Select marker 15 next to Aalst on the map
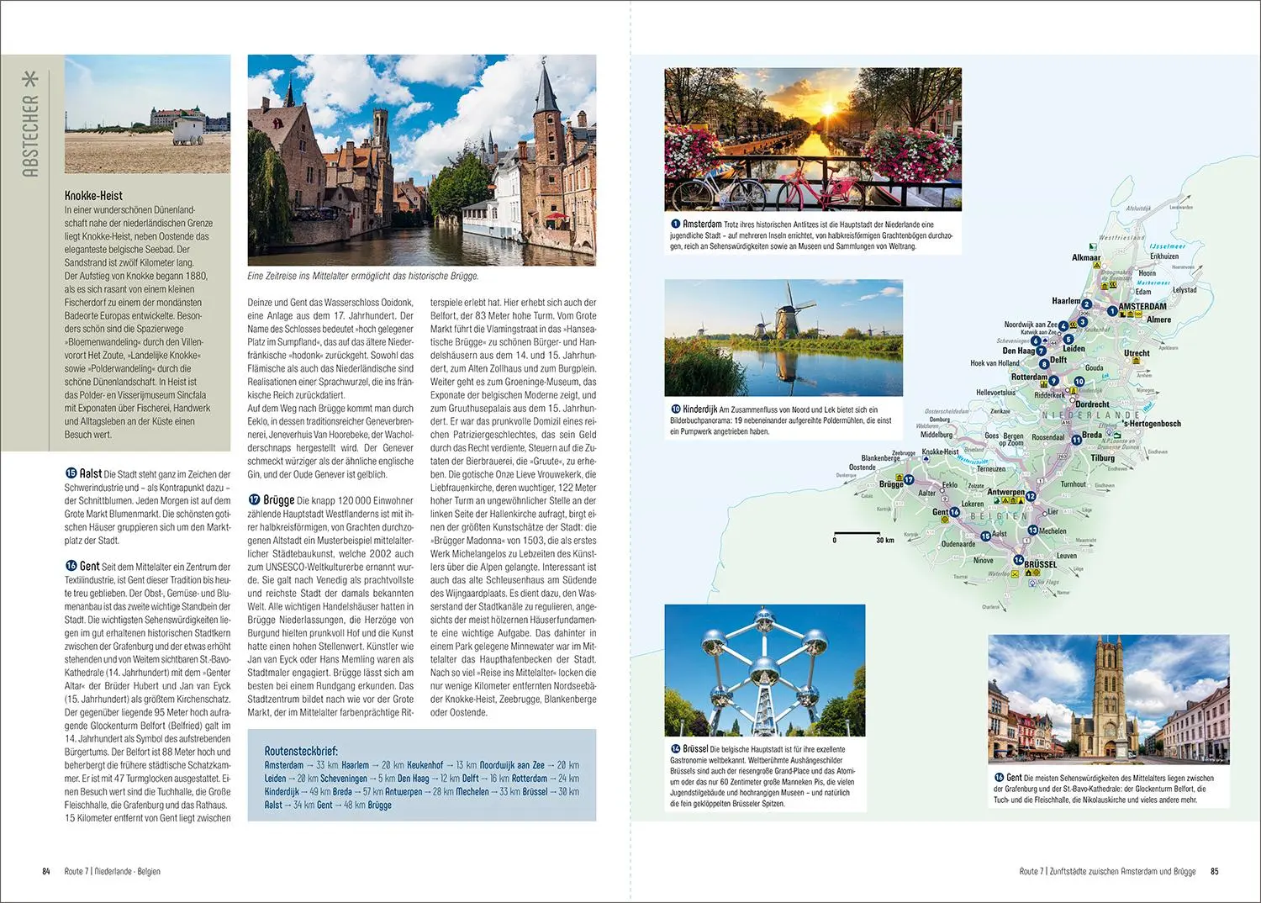The width and height of the screenshot is (1261, 903). 985,536
